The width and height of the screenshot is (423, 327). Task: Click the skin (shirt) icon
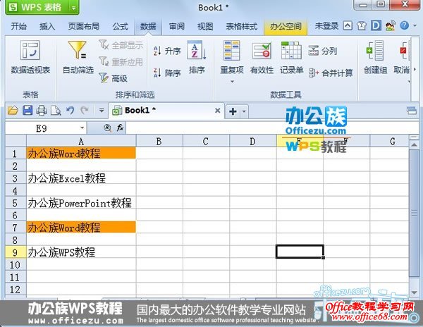361,26
